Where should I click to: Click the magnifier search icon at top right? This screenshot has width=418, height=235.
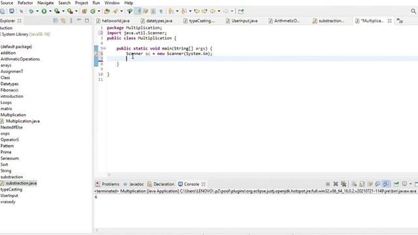pyautogui.click(x=413, y=11)
